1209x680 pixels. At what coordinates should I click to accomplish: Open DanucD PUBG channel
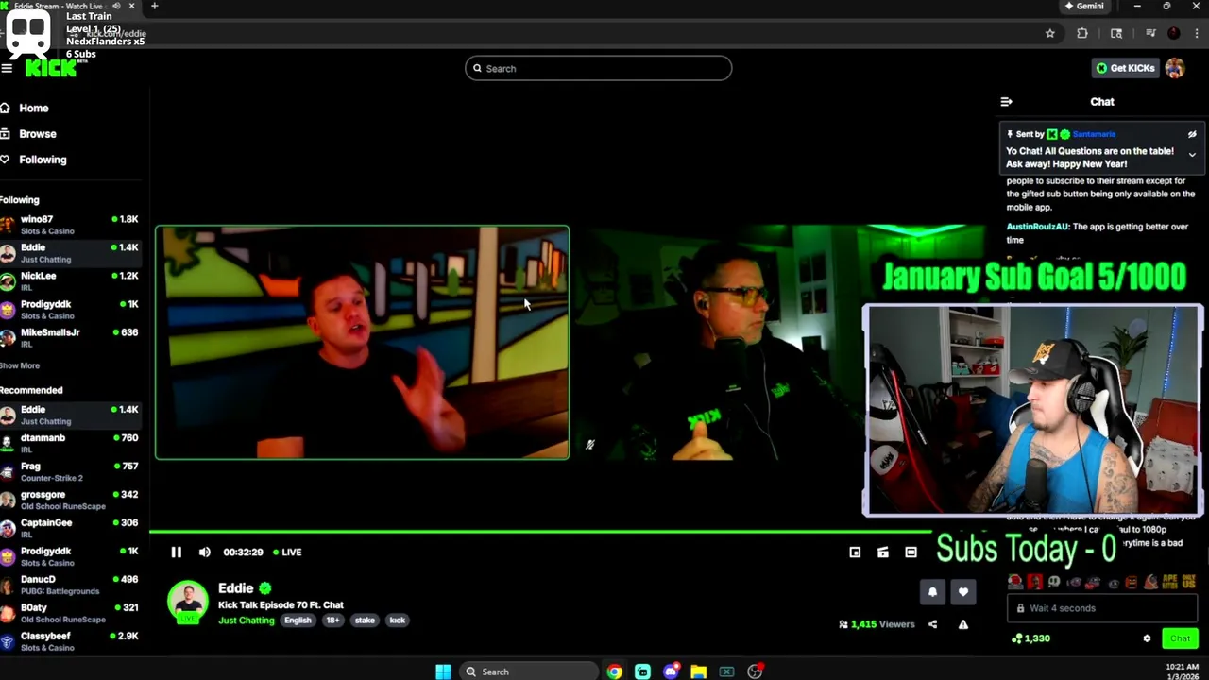[71, 585]
